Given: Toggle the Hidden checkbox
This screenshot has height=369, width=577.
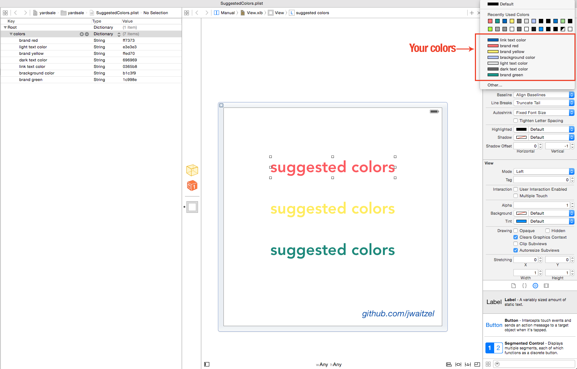Looking at the screenshot, I should (x=548, y=231).
